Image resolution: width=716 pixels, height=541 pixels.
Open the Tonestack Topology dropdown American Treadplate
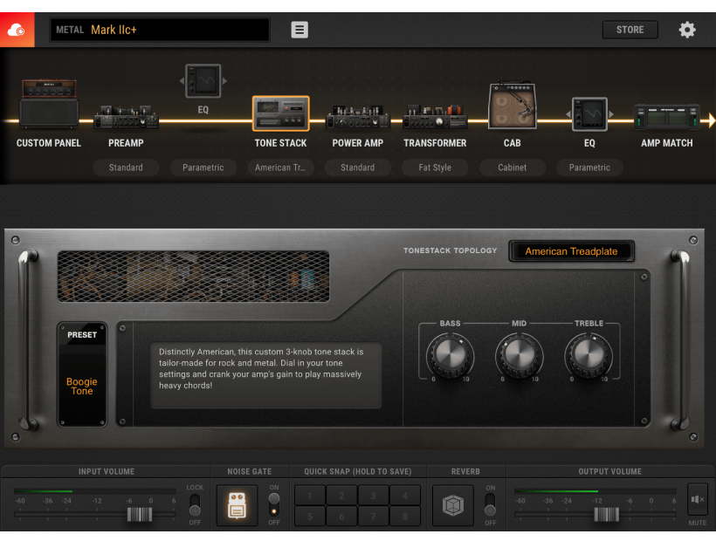click(571, 251)
